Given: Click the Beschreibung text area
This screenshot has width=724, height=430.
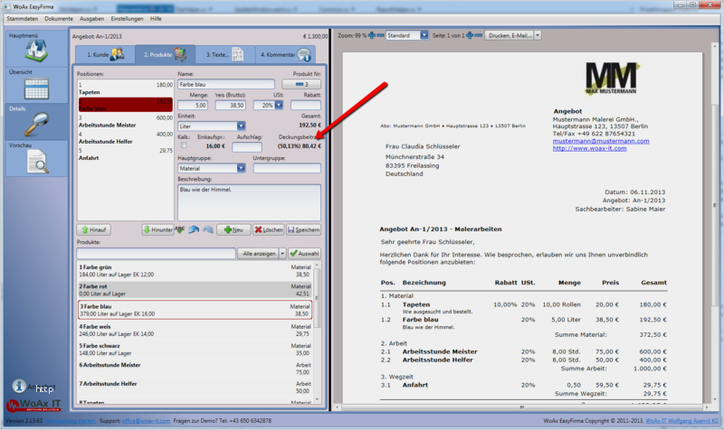Looking at the screenshot, I should click(x=250, y=202).
